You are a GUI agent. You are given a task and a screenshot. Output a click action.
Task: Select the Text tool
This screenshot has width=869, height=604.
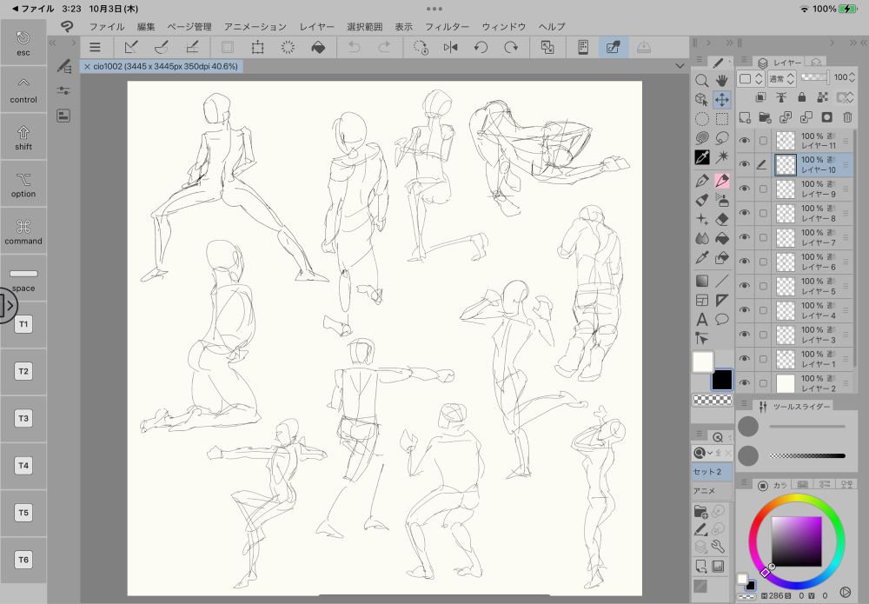click(x=701, y=319)
